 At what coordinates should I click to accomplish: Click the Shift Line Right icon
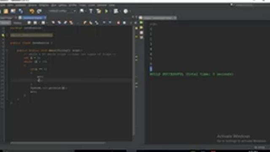(110, 23)
